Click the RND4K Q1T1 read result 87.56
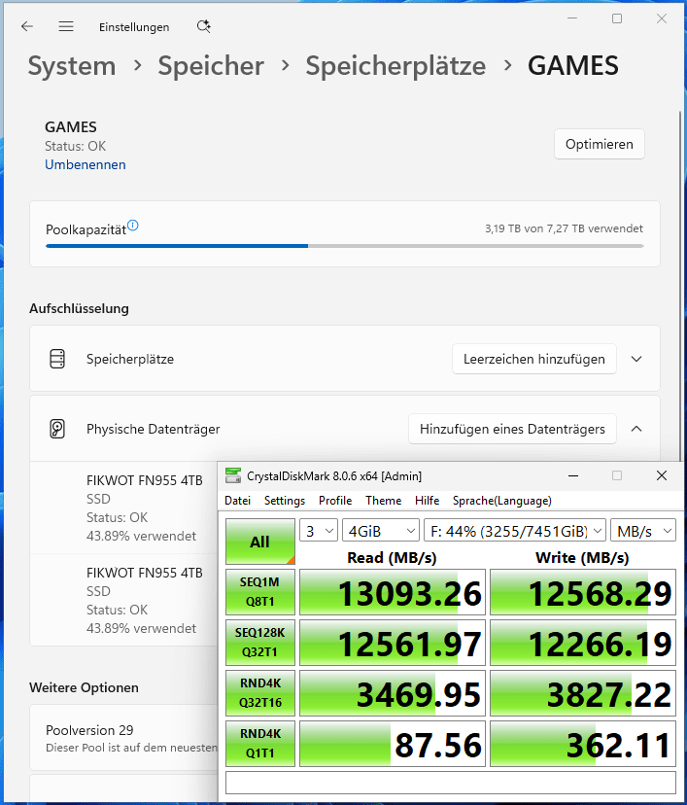687x805 pixels. click(x=393, y=744)
